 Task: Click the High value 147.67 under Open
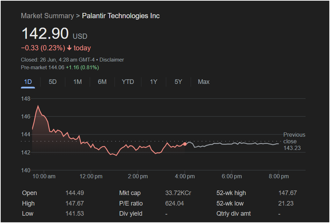[75, 203]
